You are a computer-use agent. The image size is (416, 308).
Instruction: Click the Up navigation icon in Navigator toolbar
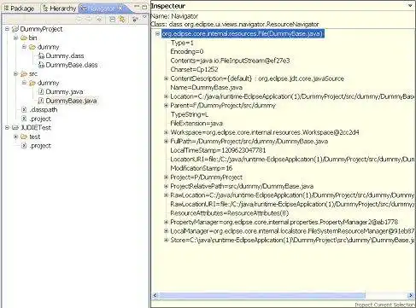99,19
